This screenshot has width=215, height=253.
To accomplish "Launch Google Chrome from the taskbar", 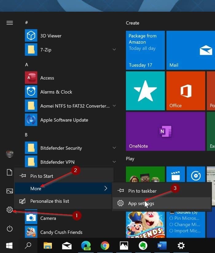I will coord(105,246).
